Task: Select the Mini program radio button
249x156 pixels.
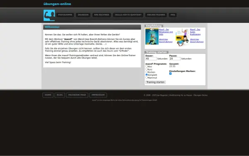Action: pyautogui.click(x=146, y=67)
